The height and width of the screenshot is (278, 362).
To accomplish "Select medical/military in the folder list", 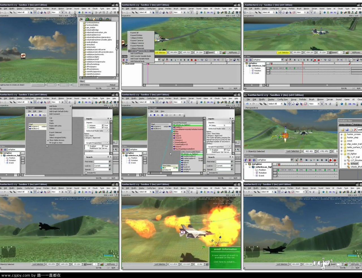I will click(x=92, y=42).
